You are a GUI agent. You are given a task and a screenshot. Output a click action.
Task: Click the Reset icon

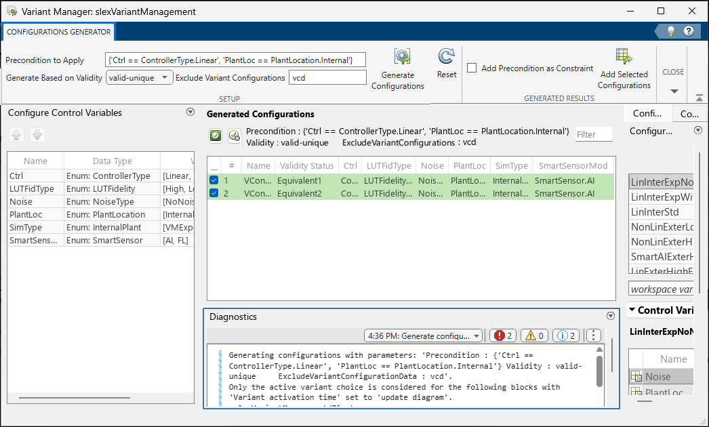pos(446,56)
